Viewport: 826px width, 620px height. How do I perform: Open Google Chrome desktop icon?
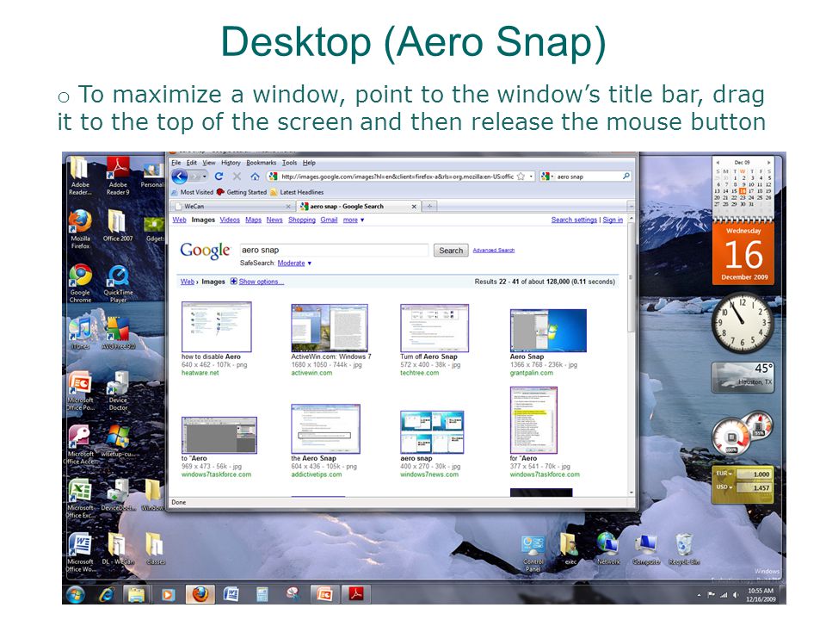81,283
